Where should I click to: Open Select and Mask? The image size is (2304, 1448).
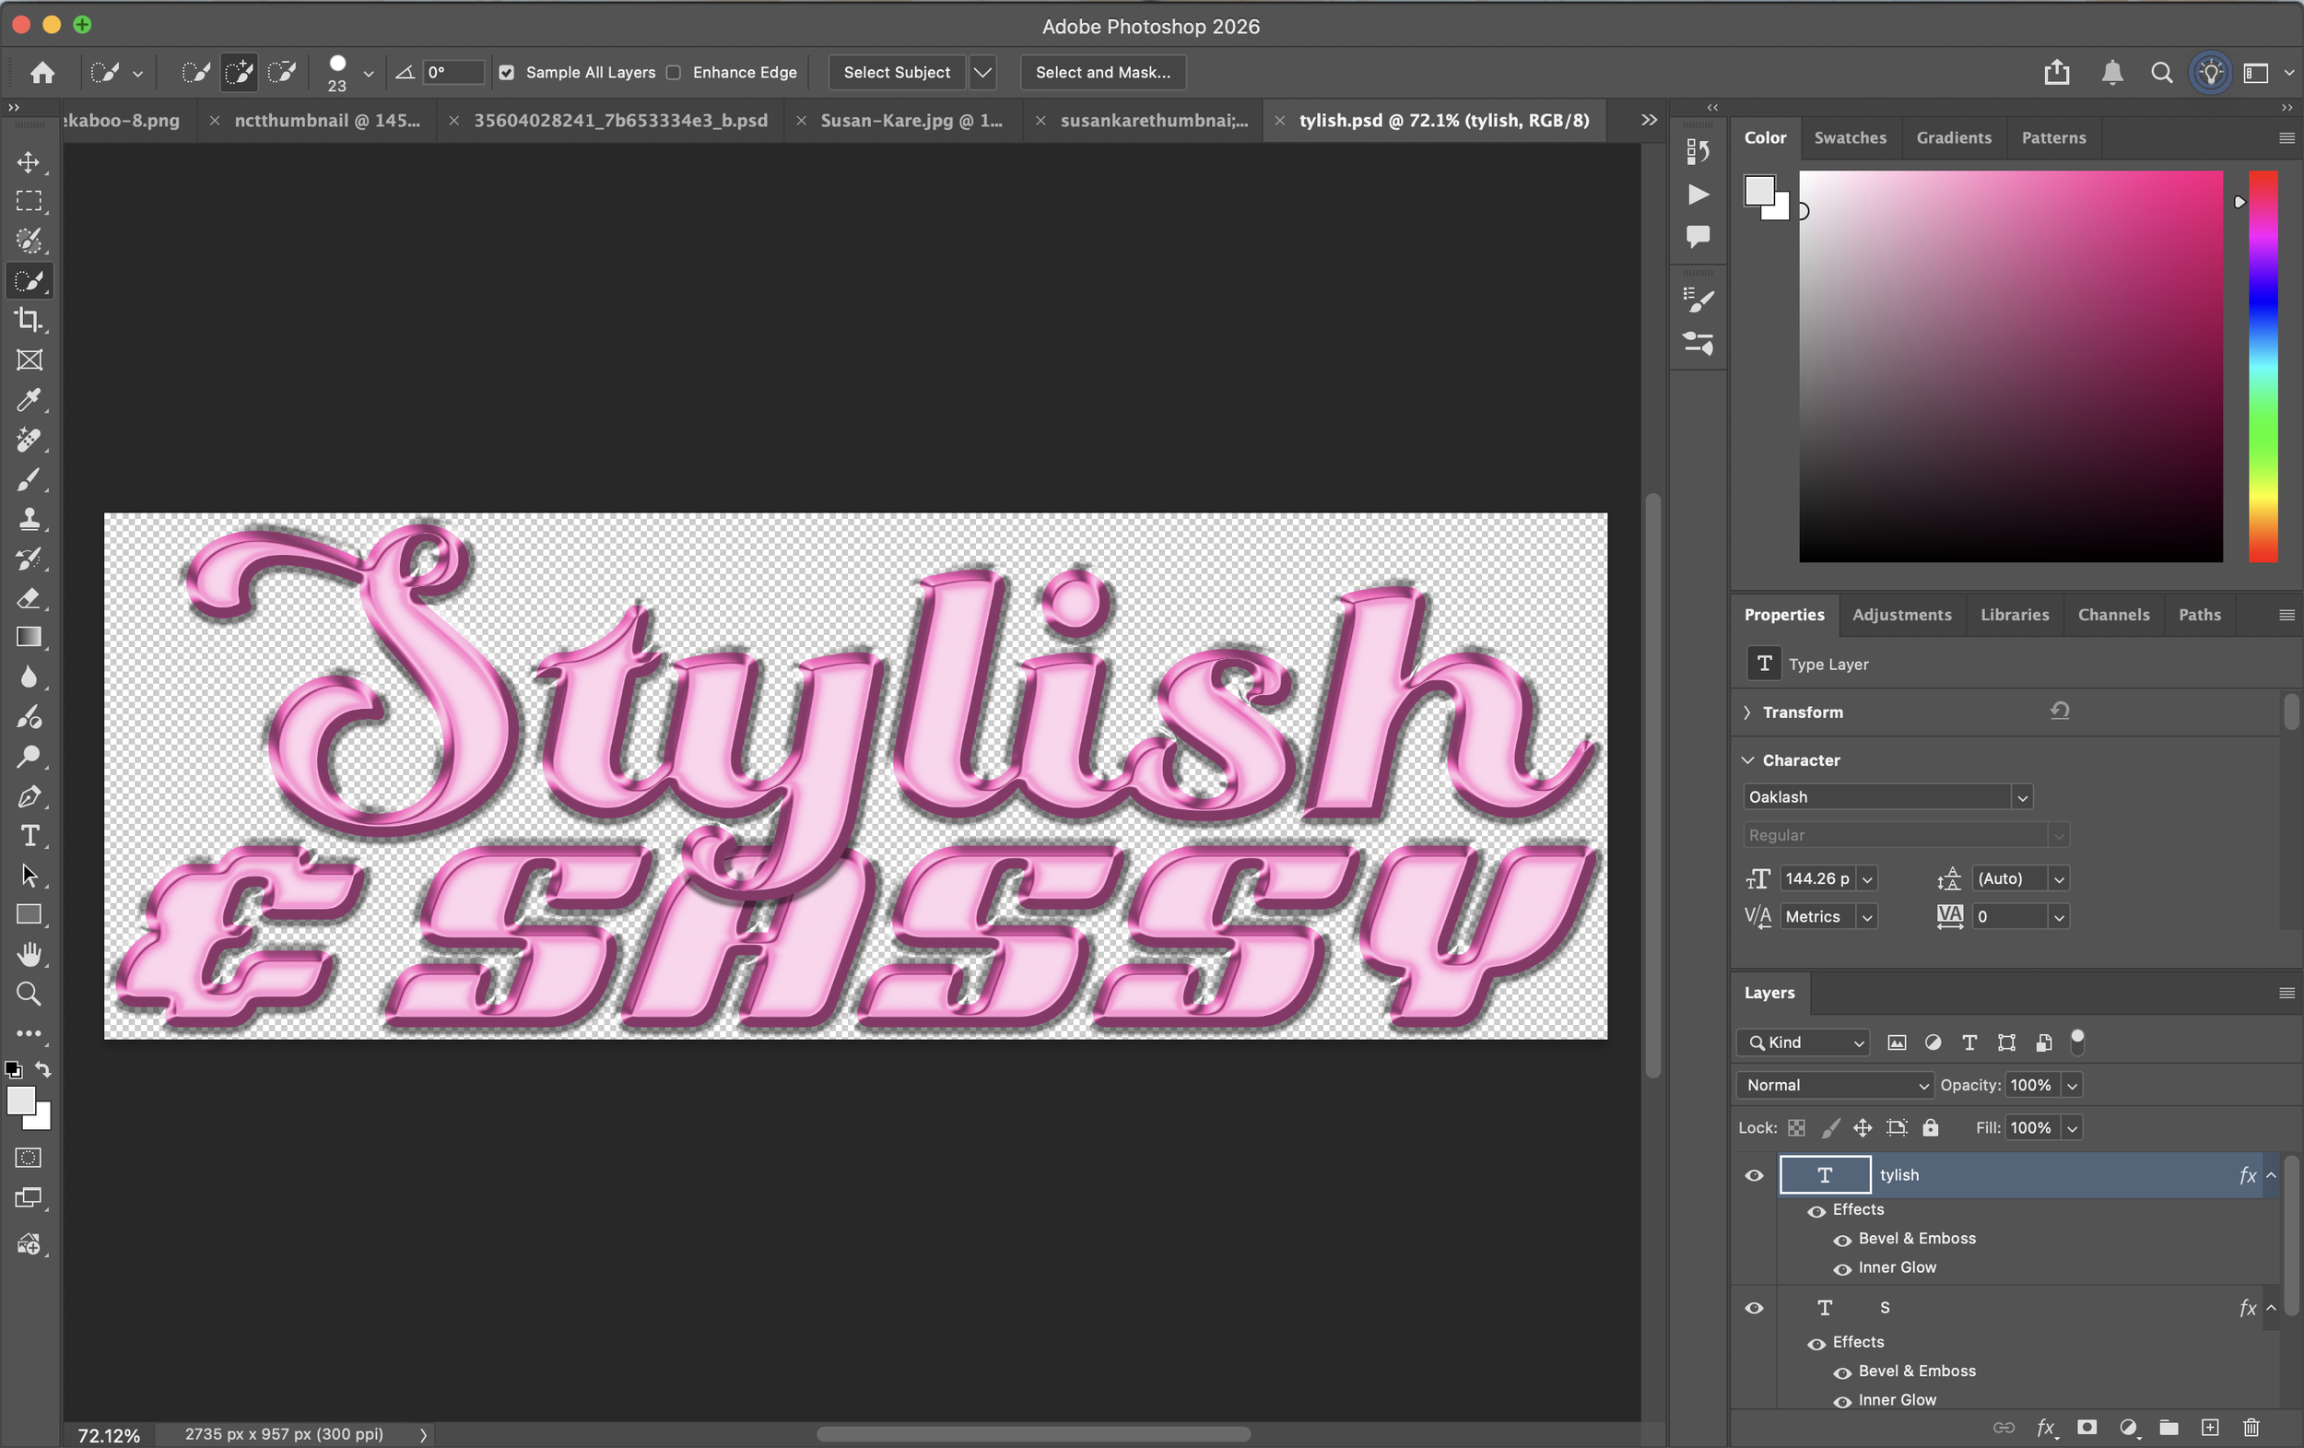[x=1102, y=73]
